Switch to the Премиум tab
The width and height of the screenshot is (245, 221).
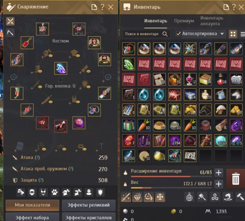(x=184, y=21)
